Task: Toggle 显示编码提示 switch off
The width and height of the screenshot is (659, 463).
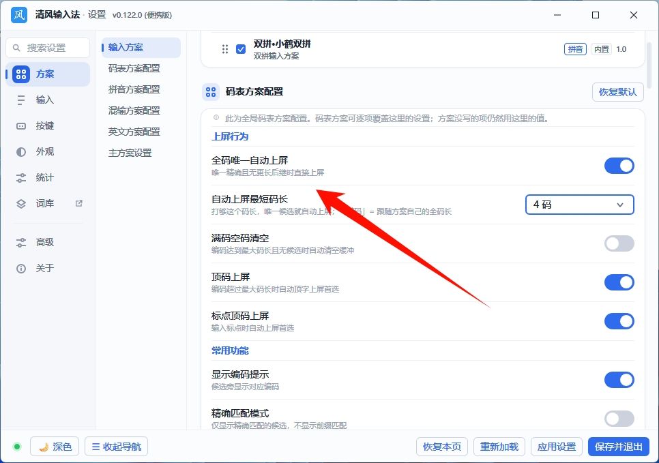Action: click(619, 380)
